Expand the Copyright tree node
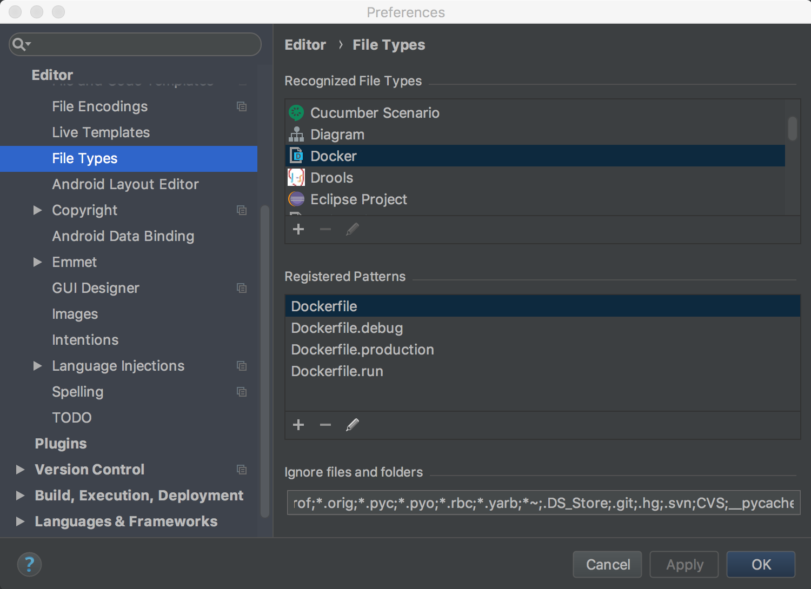The height and width of the screenshot is (589, 811). (x=37, y=210)
